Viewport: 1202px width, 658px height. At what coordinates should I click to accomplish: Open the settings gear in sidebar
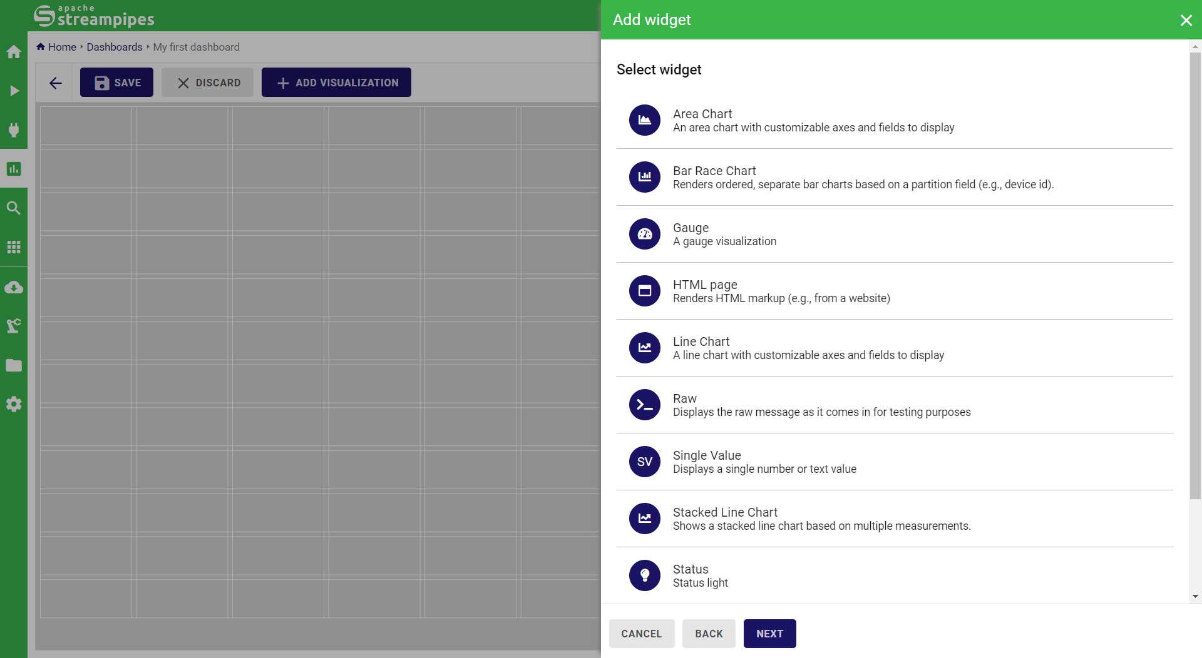click(14, 404)
